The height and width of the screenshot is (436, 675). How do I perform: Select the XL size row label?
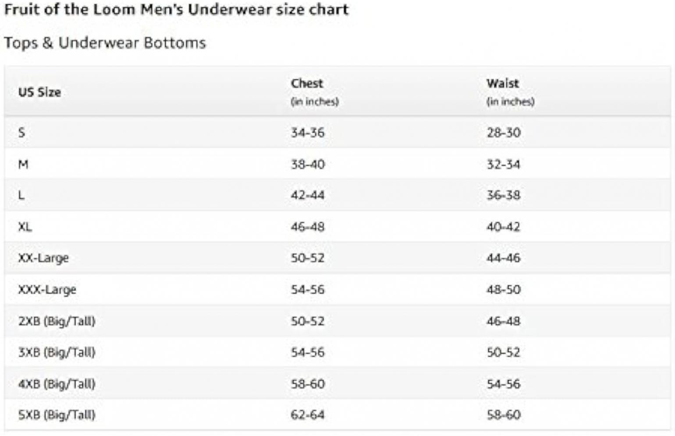coord(25,227)
